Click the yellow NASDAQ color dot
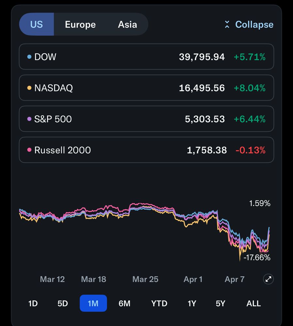Screen dimensions: 293x326 coord(29,88)
